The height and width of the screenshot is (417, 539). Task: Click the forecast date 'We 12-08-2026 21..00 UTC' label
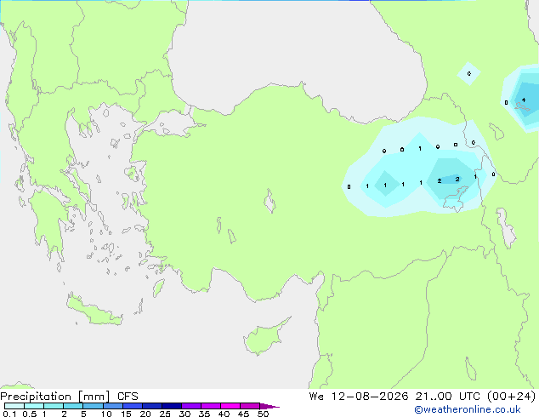[394, 397]
